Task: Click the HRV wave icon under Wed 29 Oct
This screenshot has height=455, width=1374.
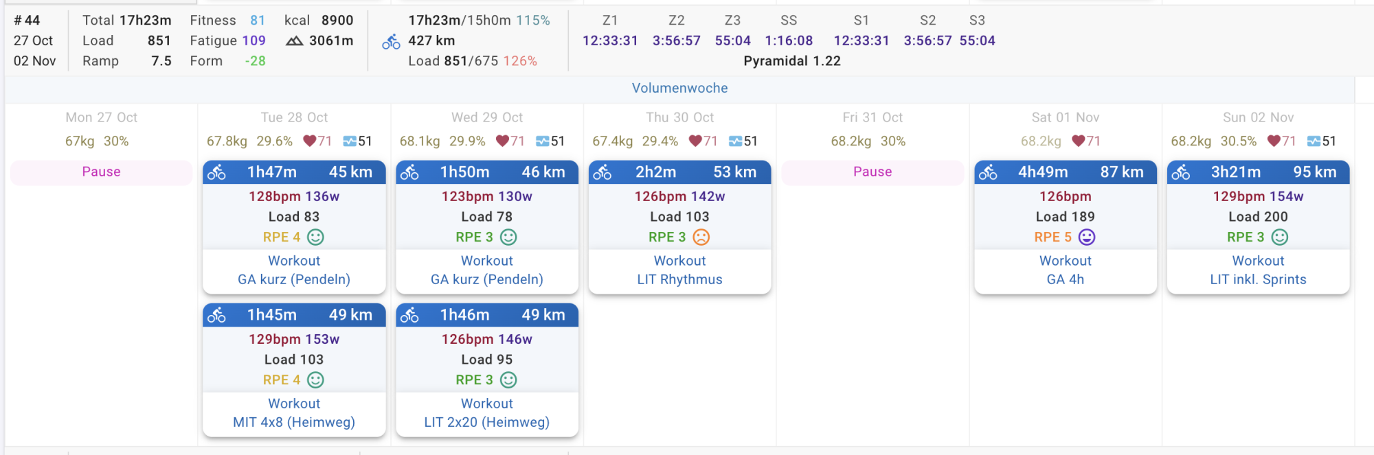Action: coord(542,141)
